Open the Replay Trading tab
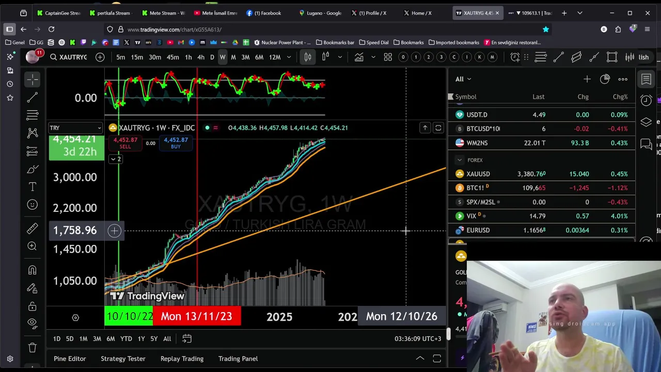 click(182, 359)
